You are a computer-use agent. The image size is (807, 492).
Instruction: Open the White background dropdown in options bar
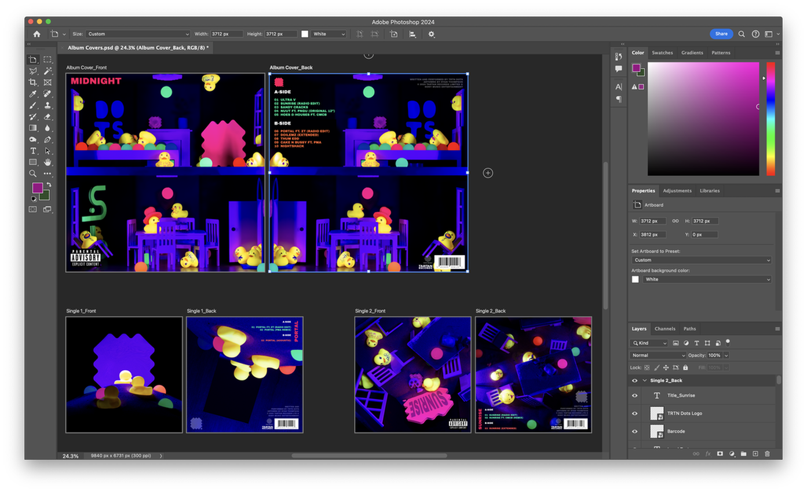click(x=329, y=34)
